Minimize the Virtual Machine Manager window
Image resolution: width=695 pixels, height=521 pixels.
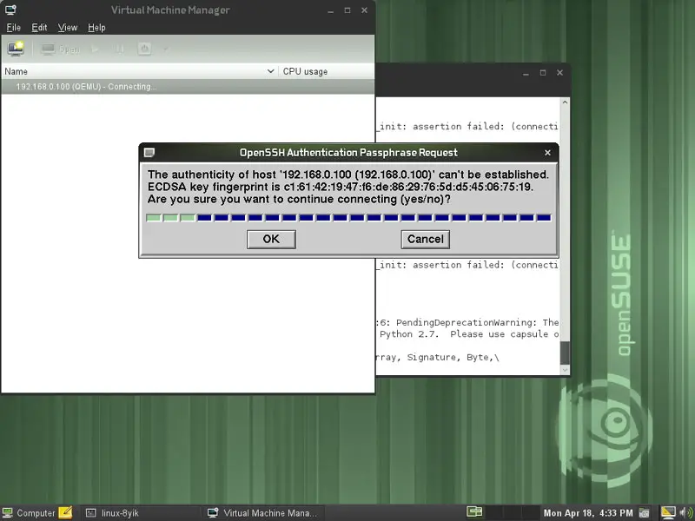coord(330,10)
